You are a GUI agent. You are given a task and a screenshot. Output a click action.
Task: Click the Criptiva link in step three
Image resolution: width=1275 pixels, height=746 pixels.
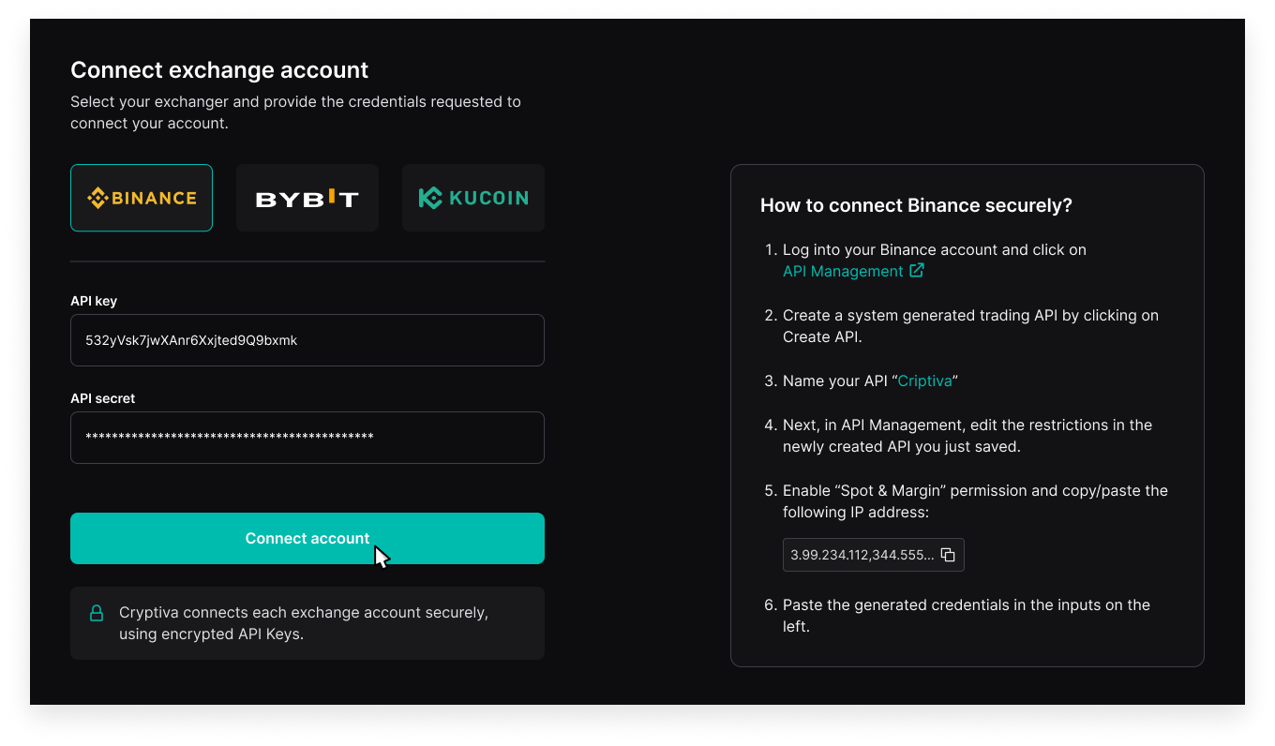point(924,380)
